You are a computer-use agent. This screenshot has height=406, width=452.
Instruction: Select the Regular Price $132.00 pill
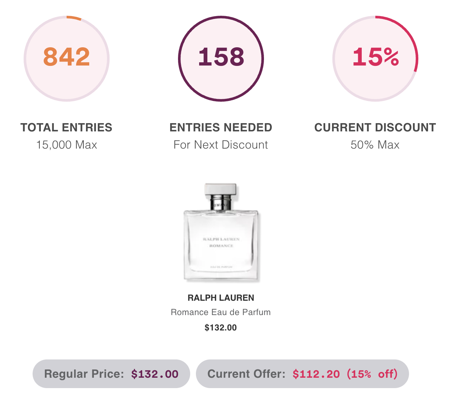[111, 374]
